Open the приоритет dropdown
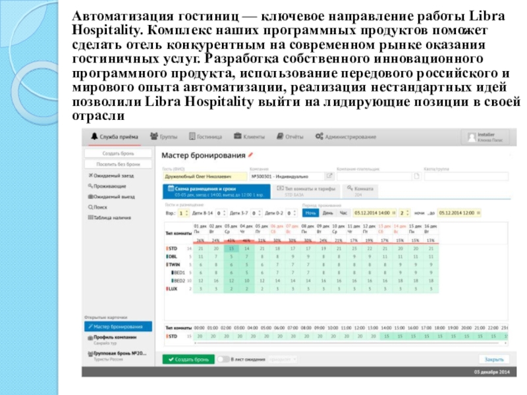Screen dimensions: 527x395 283,359
